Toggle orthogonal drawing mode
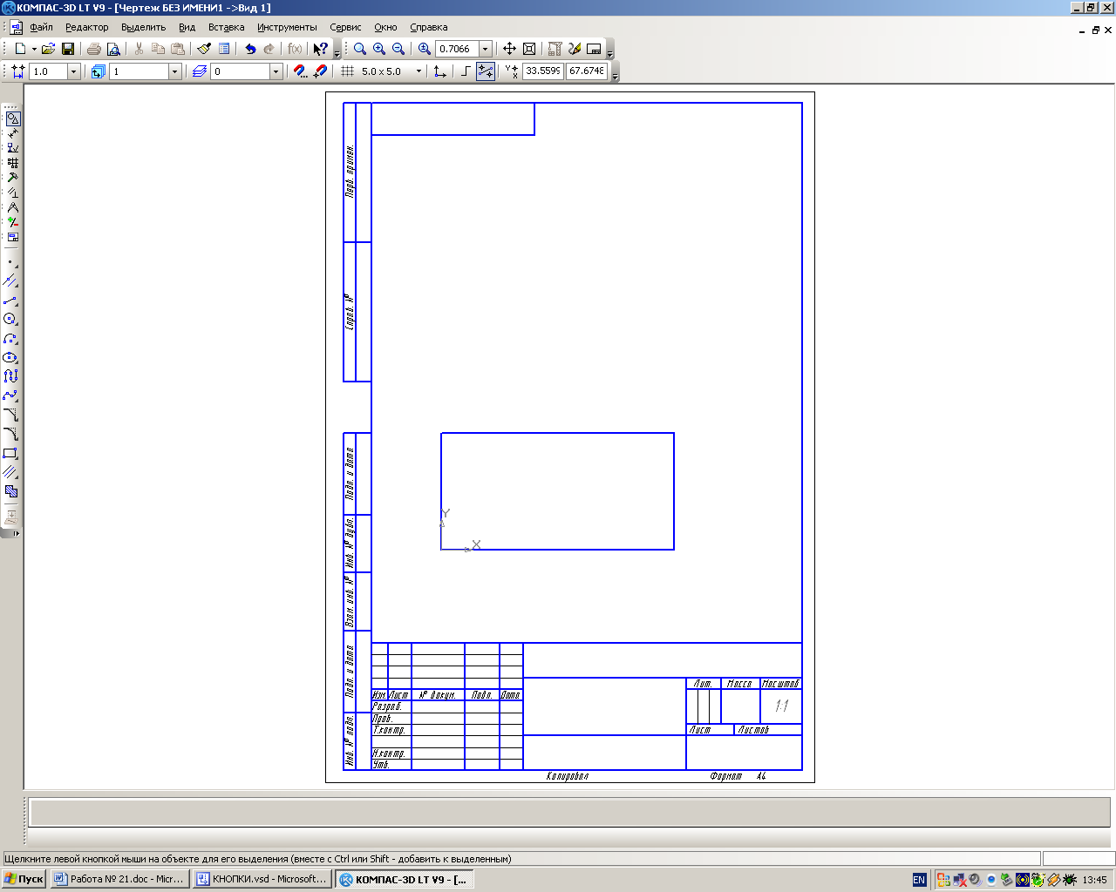The image size is (1116, 892). [466, 71]
